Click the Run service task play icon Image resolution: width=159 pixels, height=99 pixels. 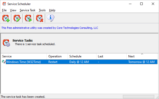28,18
